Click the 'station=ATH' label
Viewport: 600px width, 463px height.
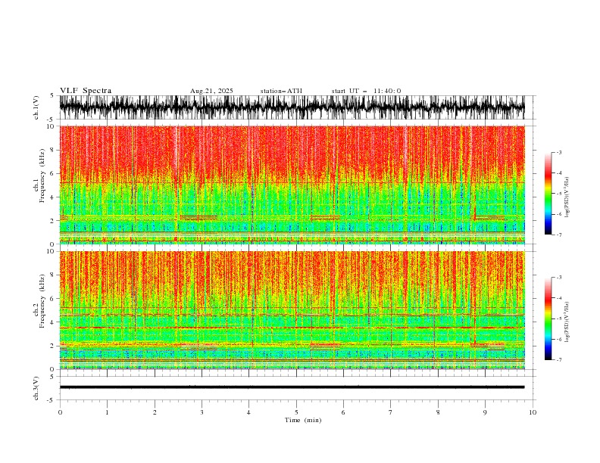[x=281, y=91]
